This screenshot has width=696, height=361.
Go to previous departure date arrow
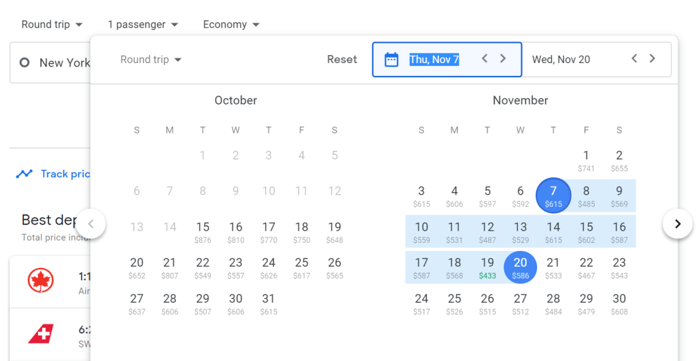[x=485, y=59]
